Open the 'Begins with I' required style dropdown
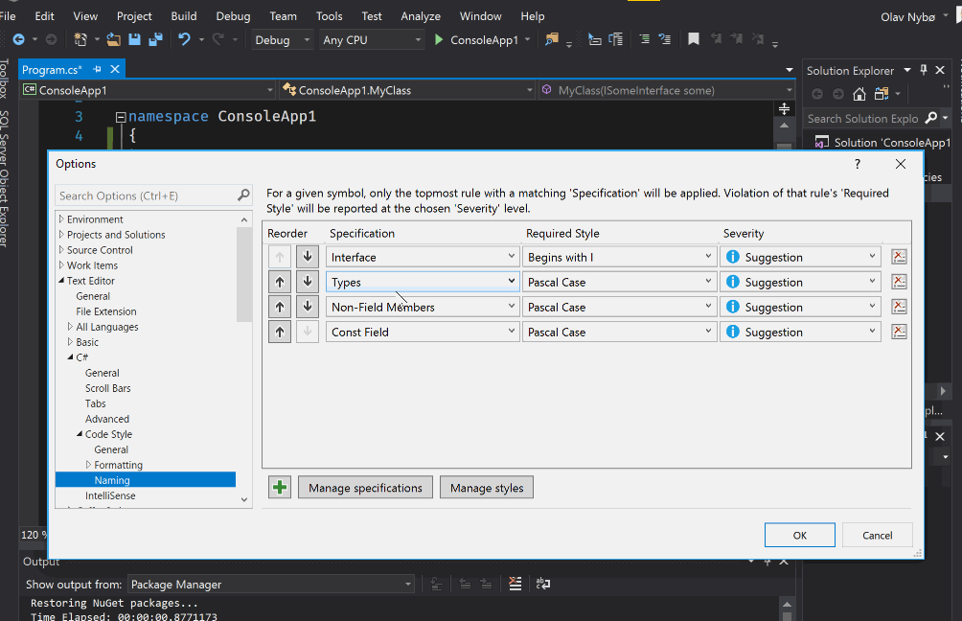Viewport: 962px width, 621px height. [x=708, y=257]
